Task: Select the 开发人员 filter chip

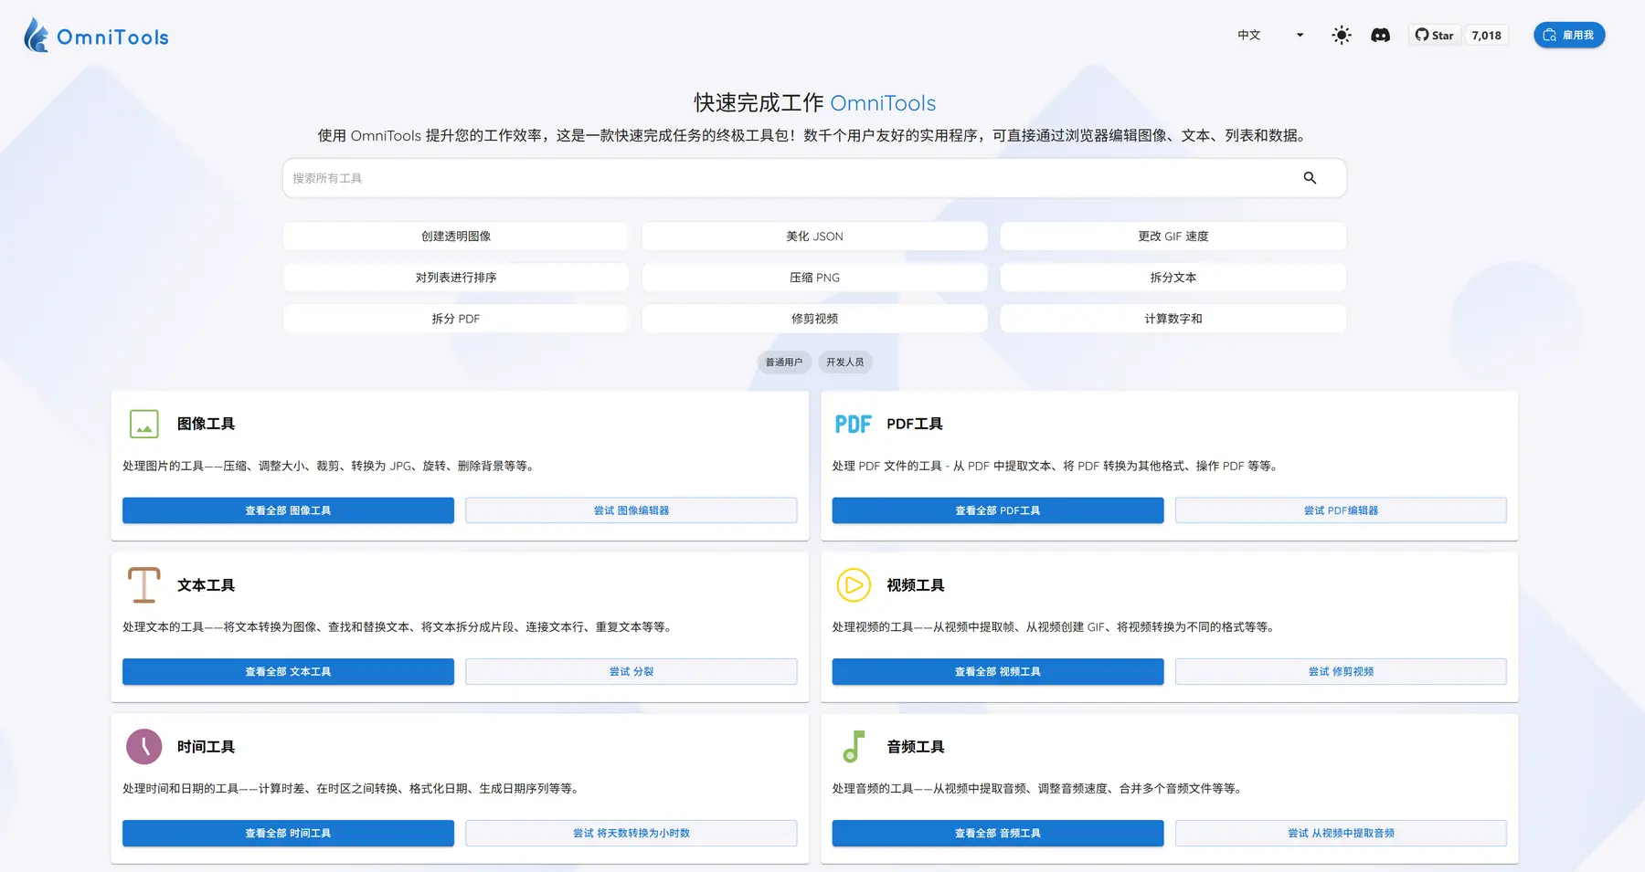Action: [844, 362]
